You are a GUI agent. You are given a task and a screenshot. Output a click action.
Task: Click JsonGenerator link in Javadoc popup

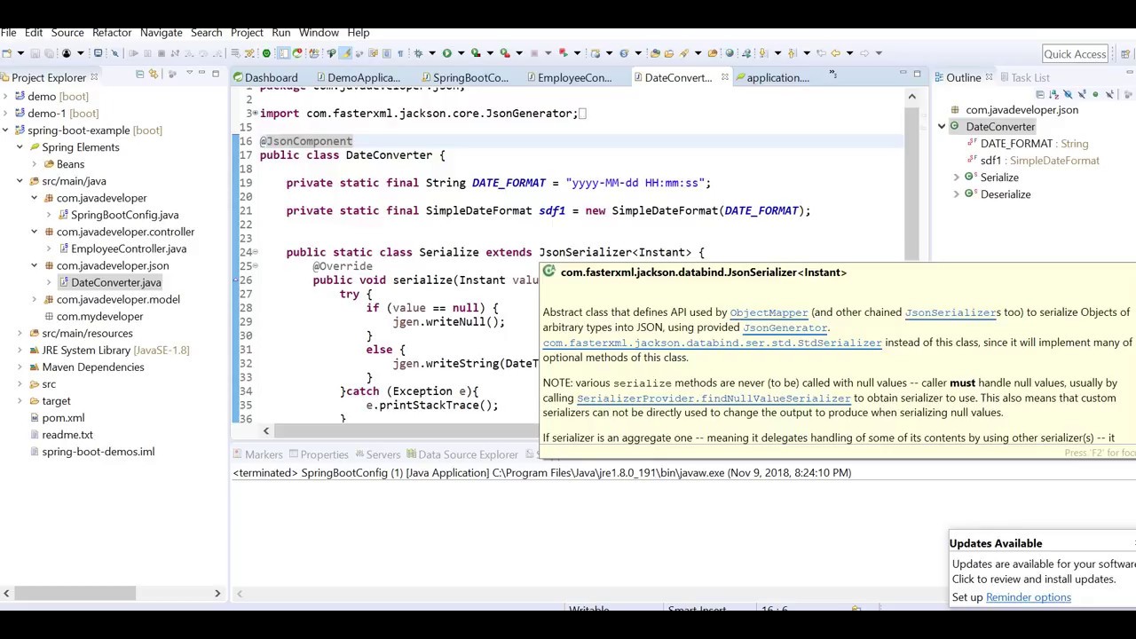785,327
